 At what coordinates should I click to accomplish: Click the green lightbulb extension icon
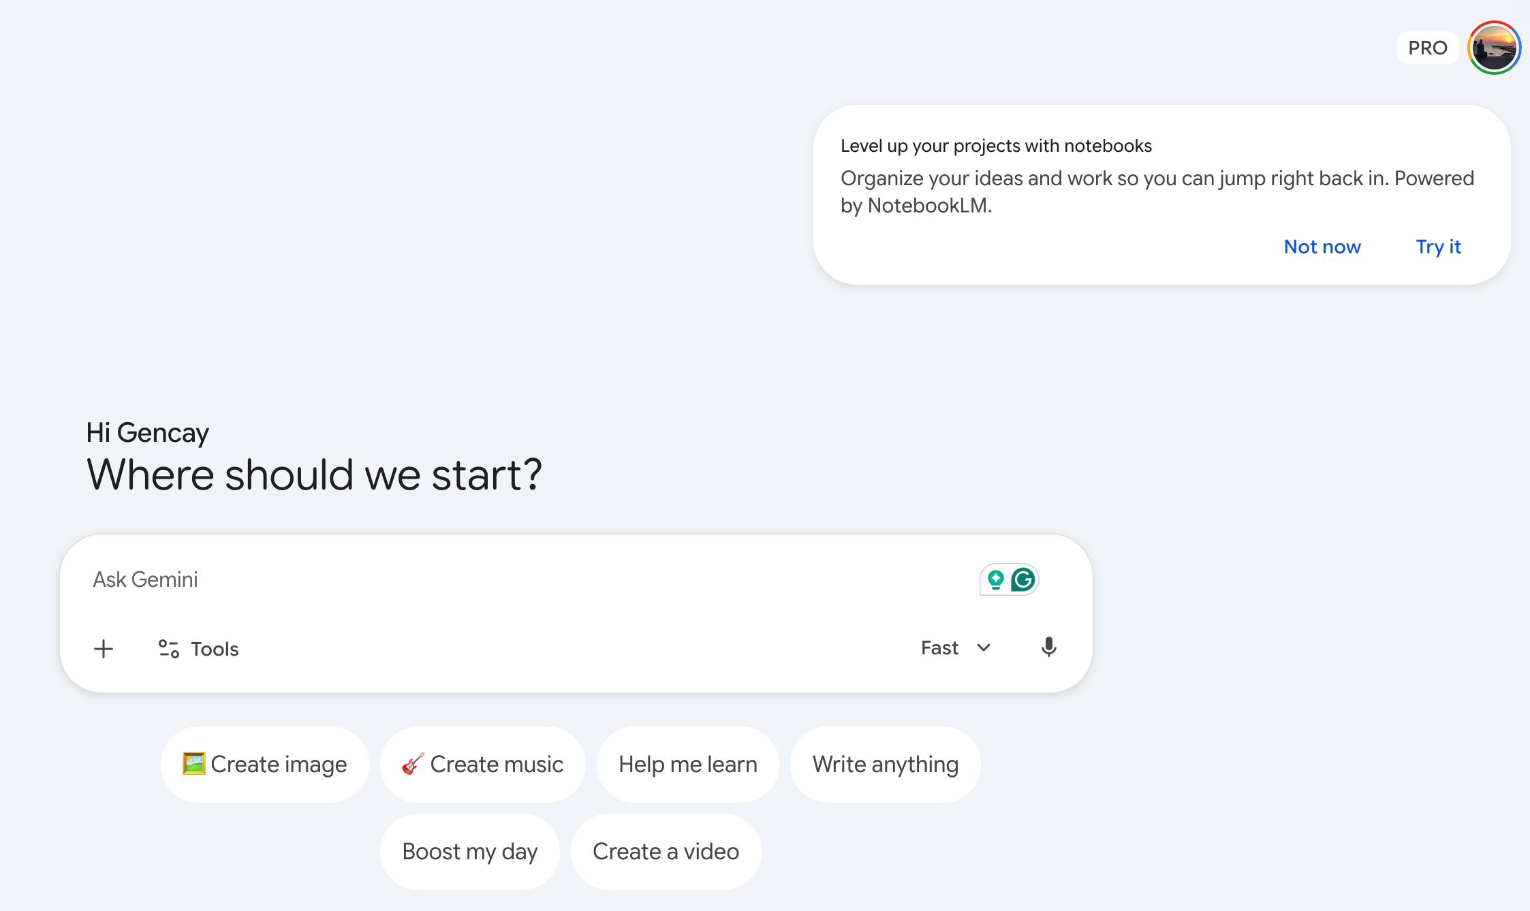coord(995,579)
